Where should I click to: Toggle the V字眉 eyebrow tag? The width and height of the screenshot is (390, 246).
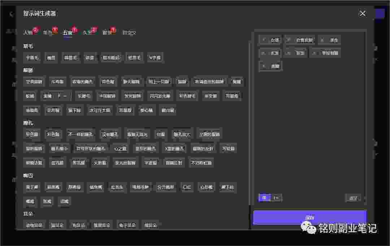[155, 58]
